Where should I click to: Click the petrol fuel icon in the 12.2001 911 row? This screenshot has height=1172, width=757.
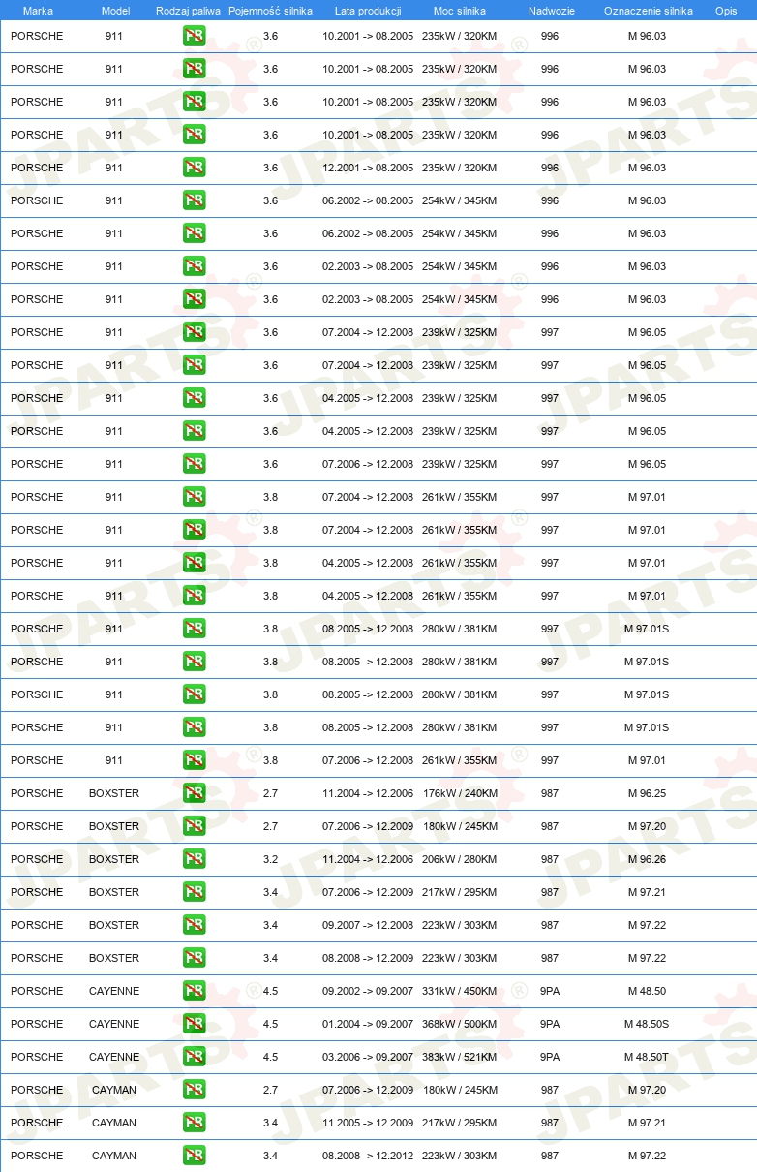pos(194,168)
